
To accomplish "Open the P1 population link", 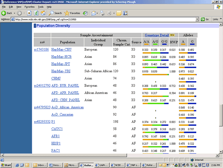I will coord(53,122).
